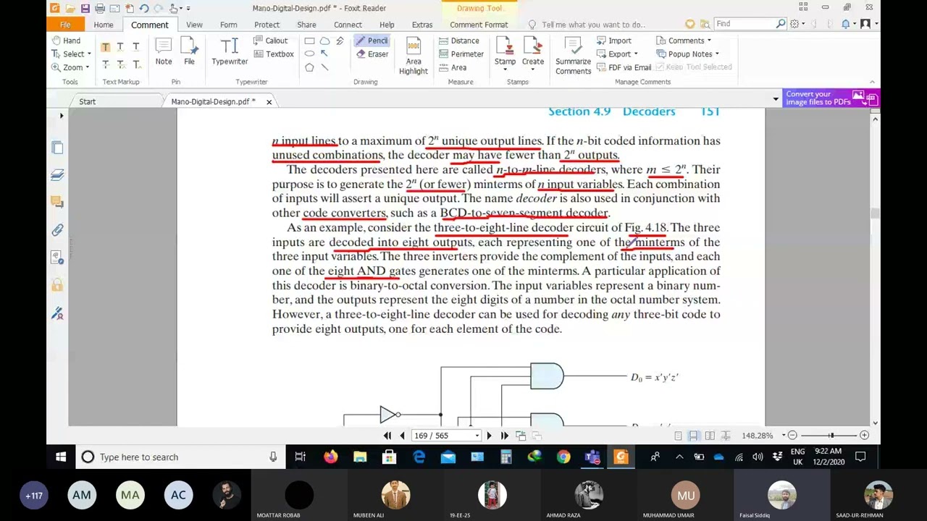This screenshot has height=521, width=927.
Task: Pick the Callout tool
Action: coord(271,41)
